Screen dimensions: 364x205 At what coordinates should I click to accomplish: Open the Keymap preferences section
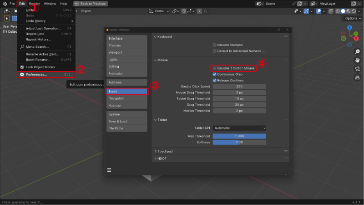[114, 105]
